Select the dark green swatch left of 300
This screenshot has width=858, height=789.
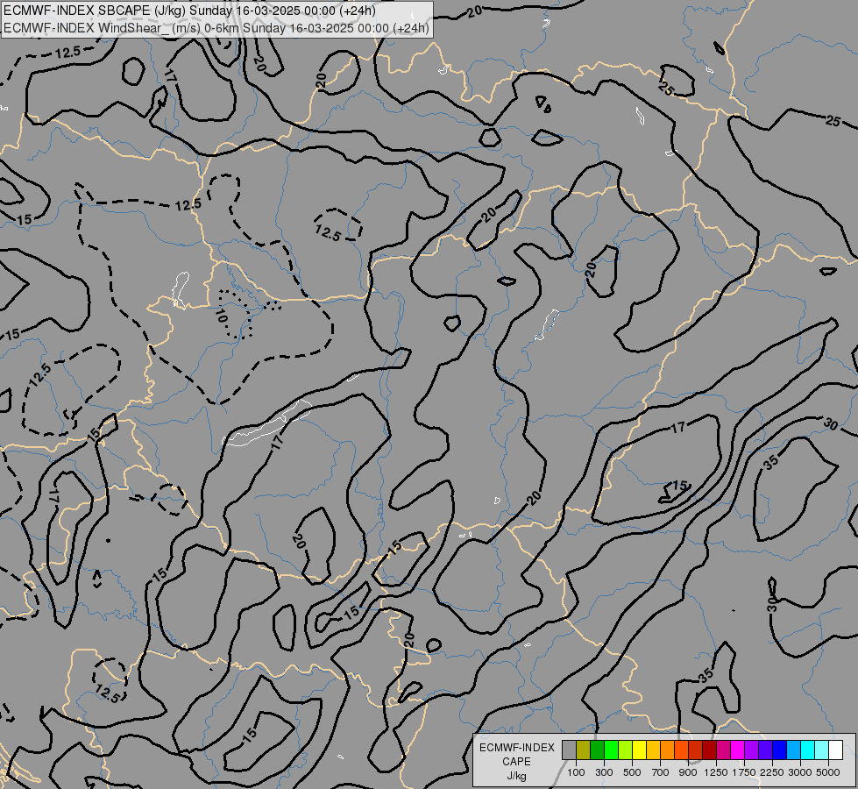(x=598, y=750)
